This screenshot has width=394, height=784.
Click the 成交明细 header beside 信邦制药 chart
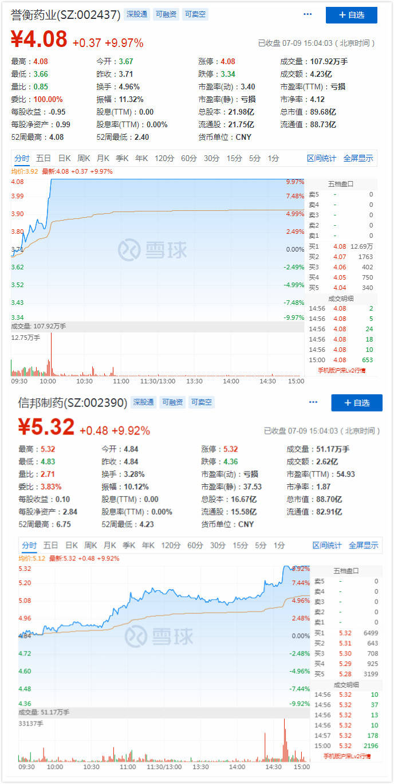[346, 684]
